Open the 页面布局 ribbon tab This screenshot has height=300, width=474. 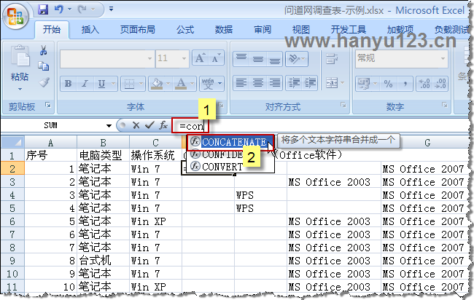138,30
